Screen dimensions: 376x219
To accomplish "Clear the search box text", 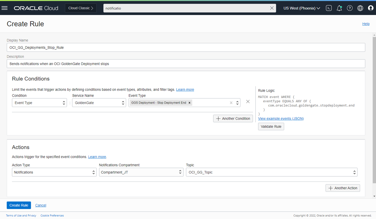I will [x=272, y=8].
